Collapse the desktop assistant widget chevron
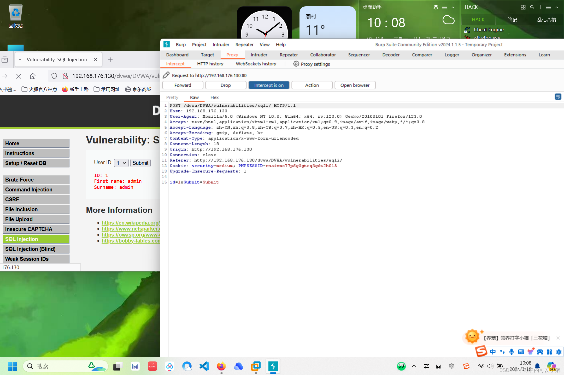This screenshot has height=375, width=564. tap(453, 7)
